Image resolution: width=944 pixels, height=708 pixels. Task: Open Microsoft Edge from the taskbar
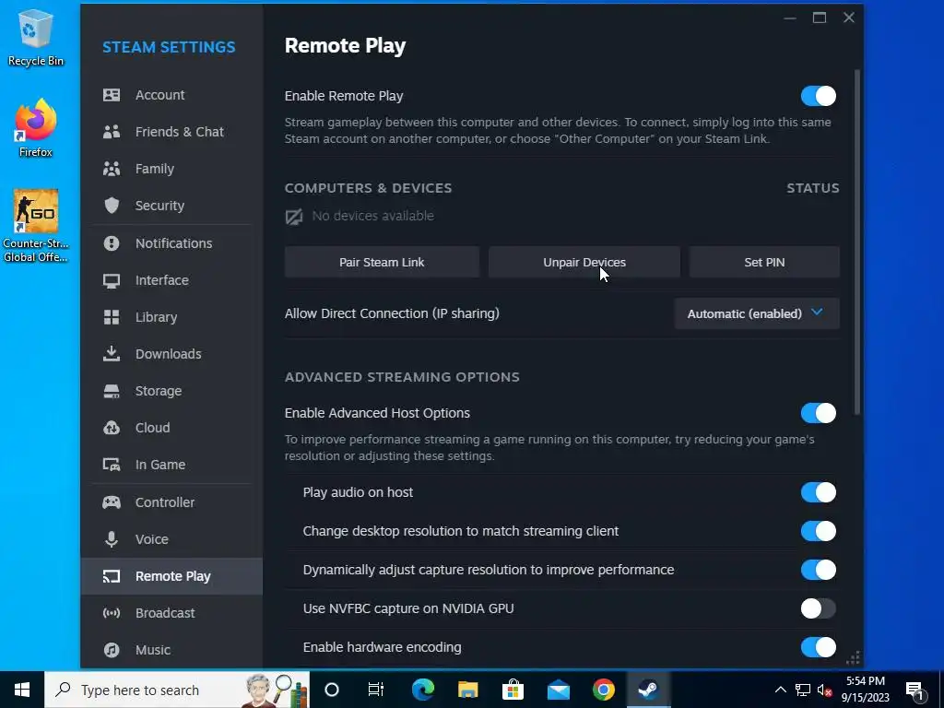click(422, 690)
